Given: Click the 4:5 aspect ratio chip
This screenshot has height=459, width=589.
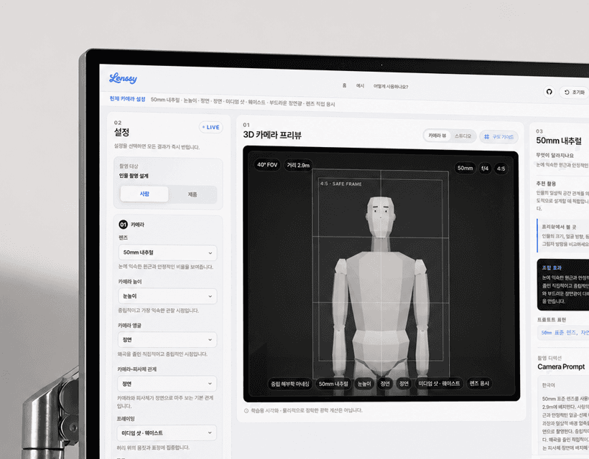Looking at the screenshot, I should click(x=501, y=169).
